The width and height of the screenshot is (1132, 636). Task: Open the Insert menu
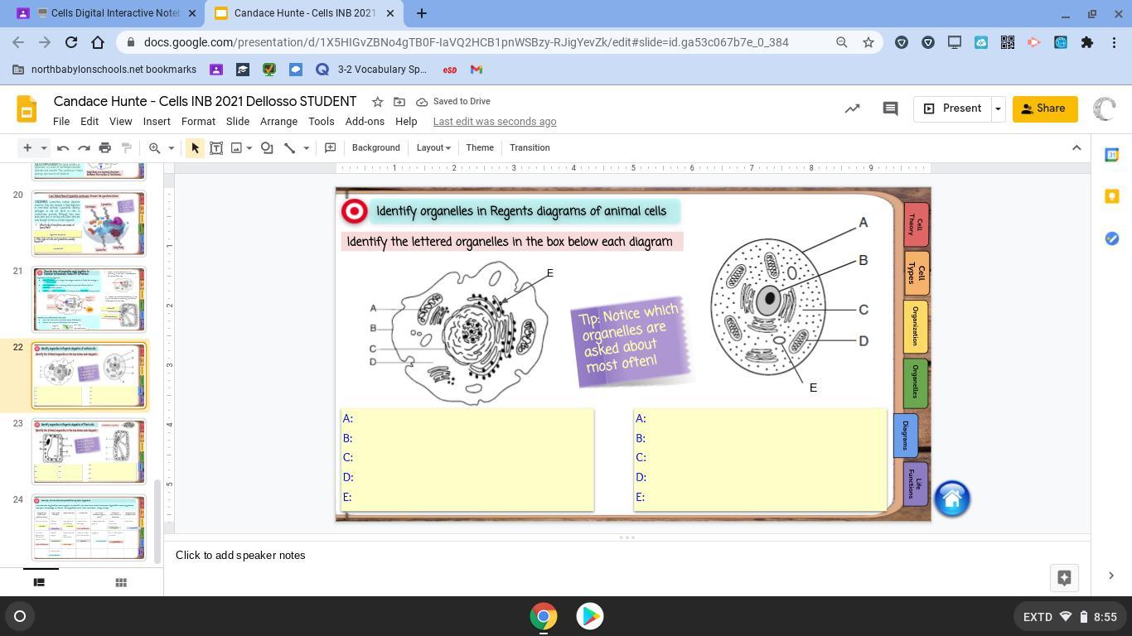pyautogui.click(x=157, y=122)
